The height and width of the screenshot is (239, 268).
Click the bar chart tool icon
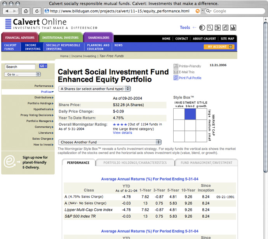click(233, 28)
